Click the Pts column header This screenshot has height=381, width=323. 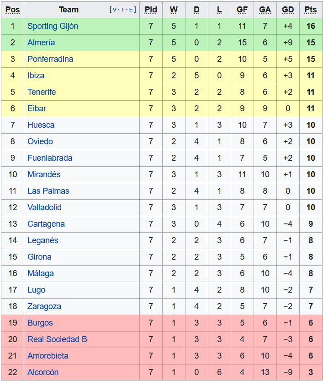click(311, 10)
